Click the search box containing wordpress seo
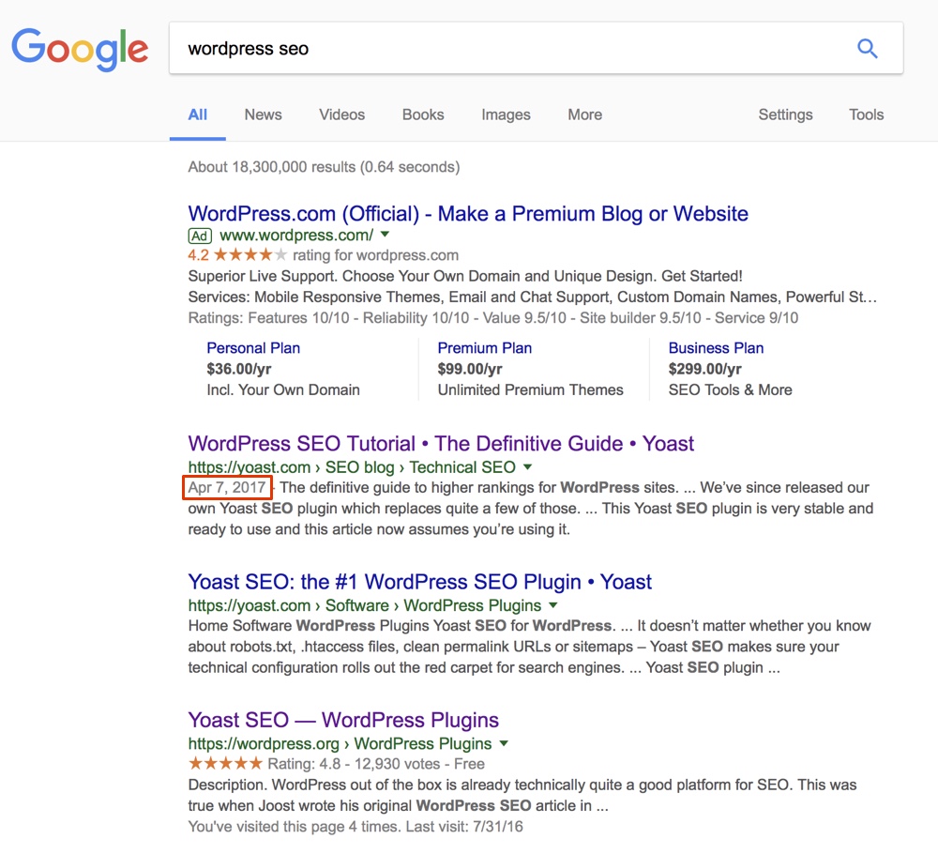The image size is (938, 854). click(536, 49)
